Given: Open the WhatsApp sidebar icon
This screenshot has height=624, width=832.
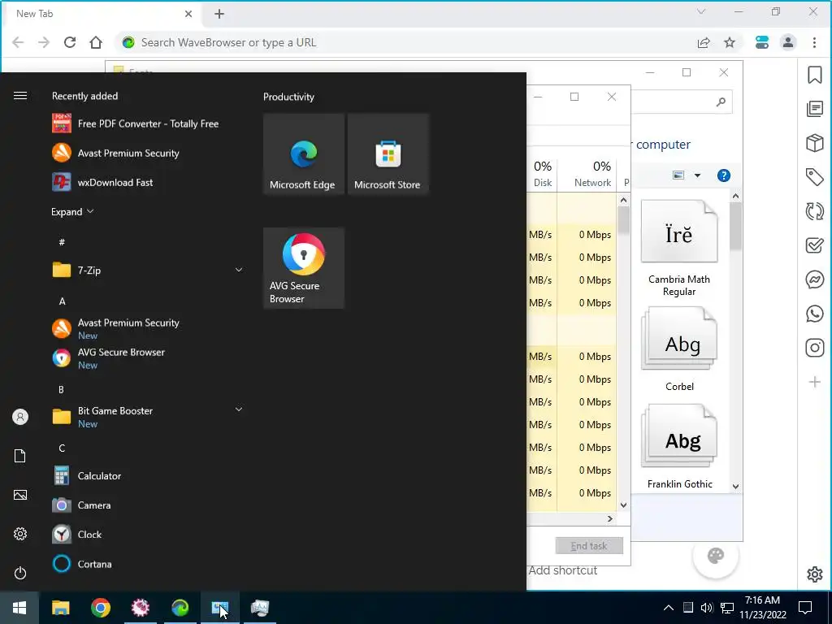Looking at the screenshot, I should 814,314.
